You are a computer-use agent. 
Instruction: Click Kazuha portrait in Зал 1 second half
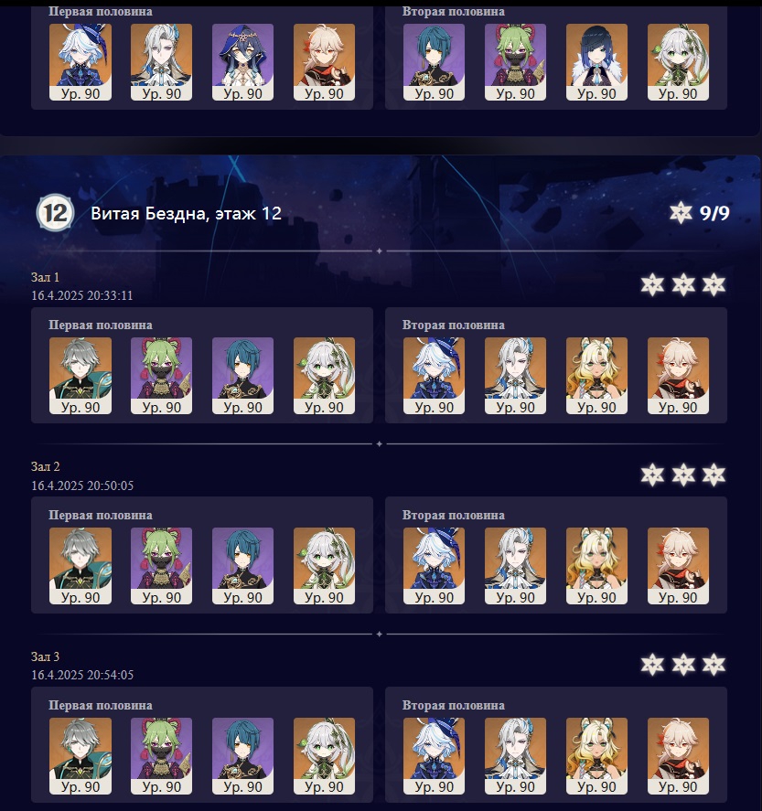tap(678, 376)
